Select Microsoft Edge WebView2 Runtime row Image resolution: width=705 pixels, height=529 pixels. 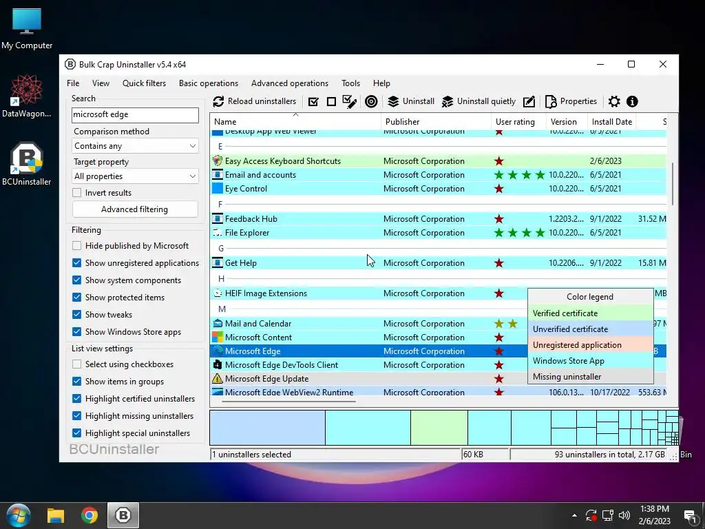coord(439,391)
